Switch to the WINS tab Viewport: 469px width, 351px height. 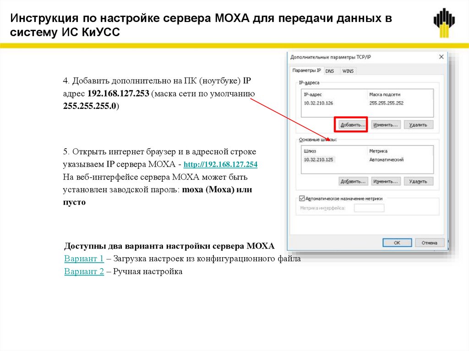[x=348, y=71]
